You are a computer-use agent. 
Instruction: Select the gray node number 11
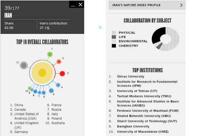click(x=23, y=65)
